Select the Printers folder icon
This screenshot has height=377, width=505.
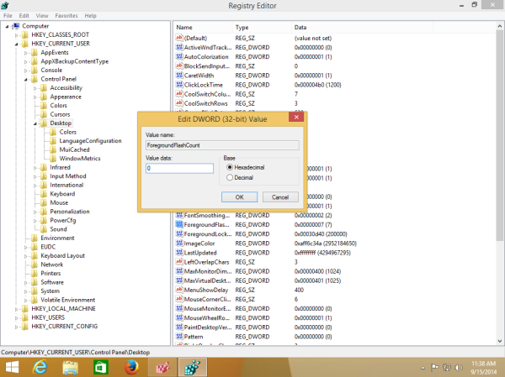[x=35, y=274]
